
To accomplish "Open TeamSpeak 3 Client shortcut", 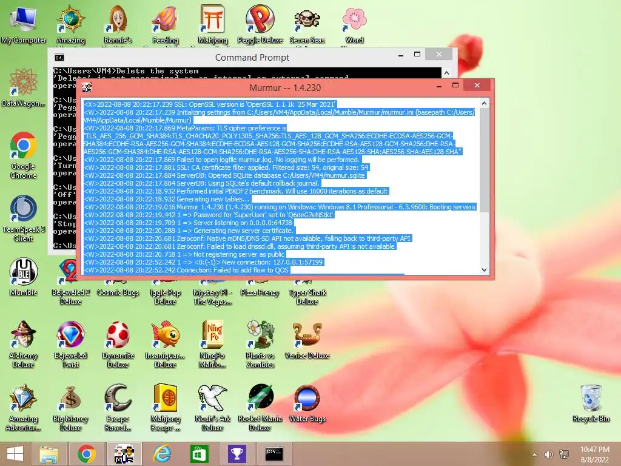I will [24, 218].
